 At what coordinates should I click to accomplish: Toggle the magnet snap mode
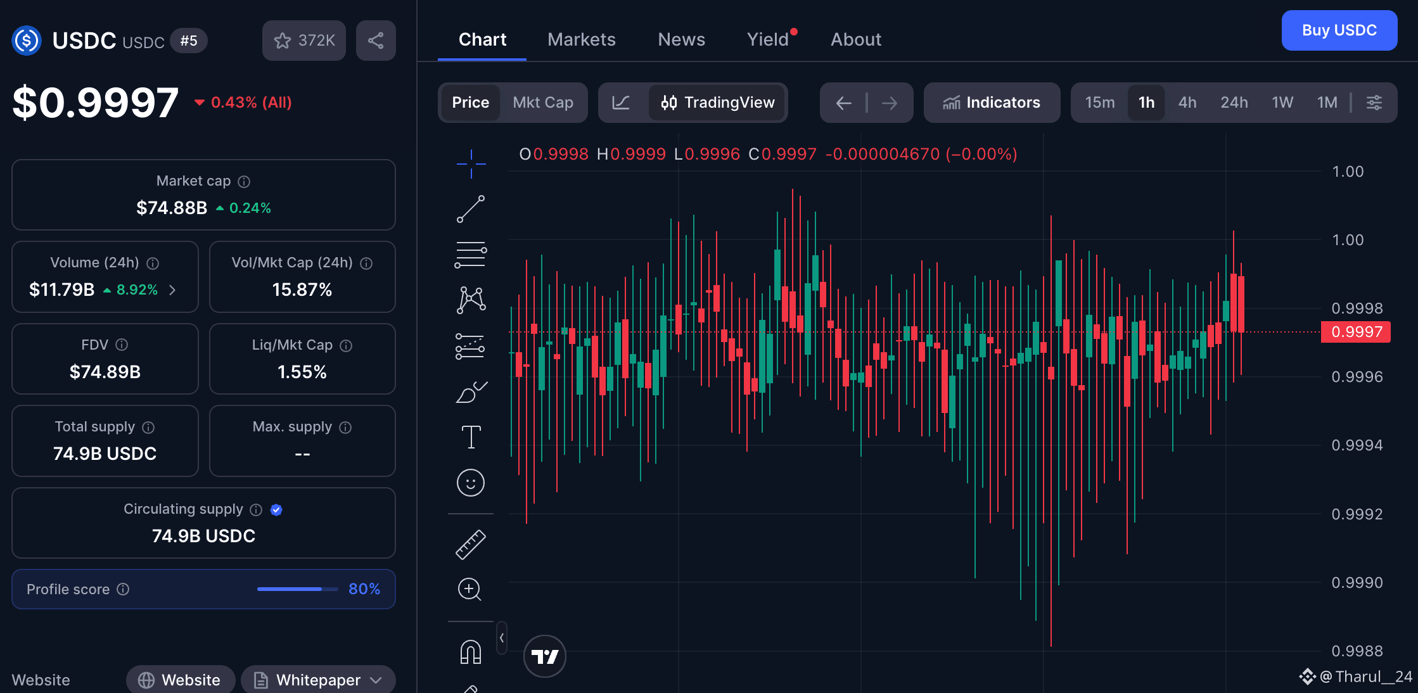coord(471,652)
